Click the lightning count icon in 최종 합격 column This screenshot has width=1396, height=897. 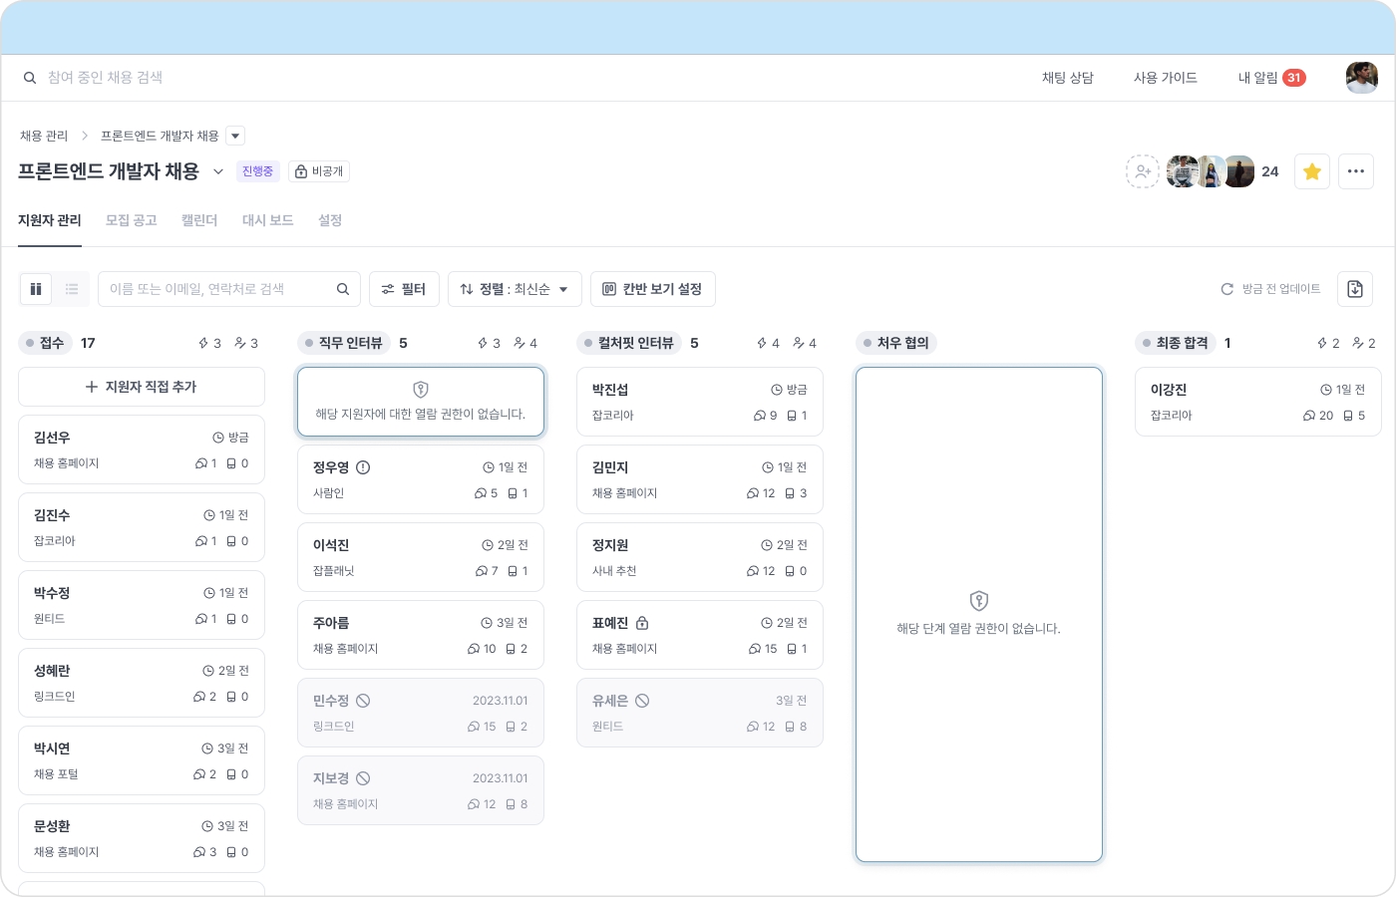click(1322, 343)
